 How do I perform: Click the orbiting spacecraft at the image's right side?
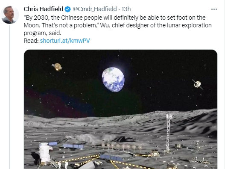[198, 84]
